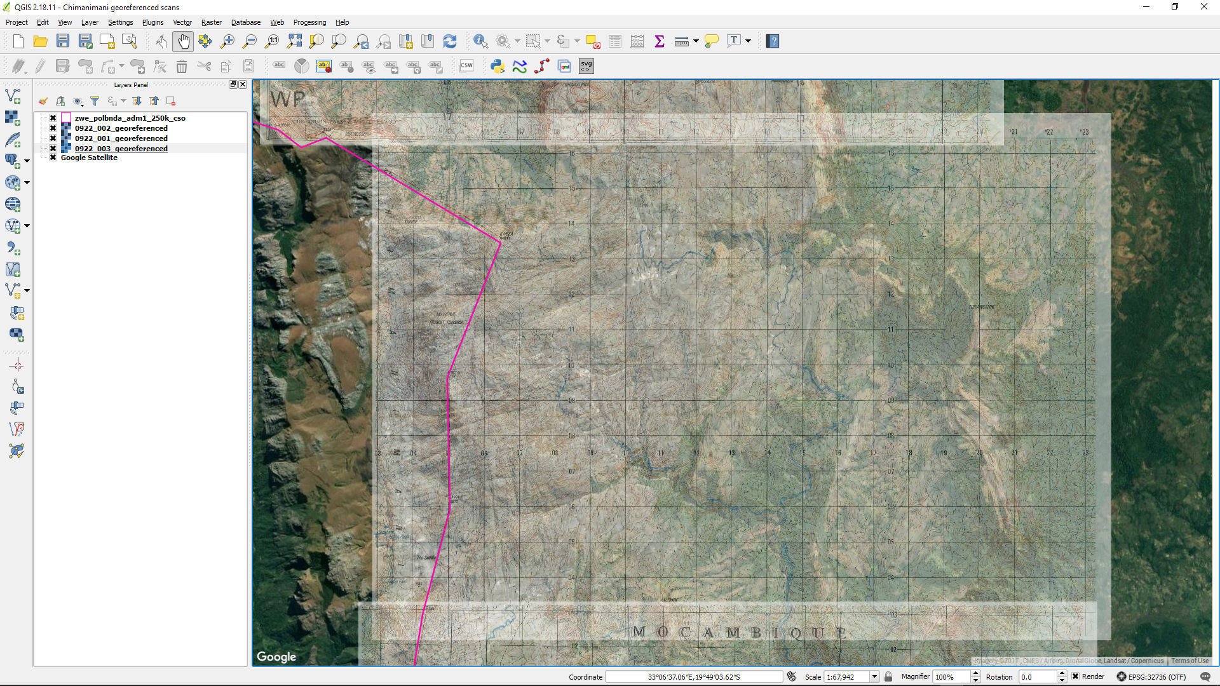Click the Zoom Full extent icon
The width and height of the screenshot is (1220, 686).
tap(294, 41)
